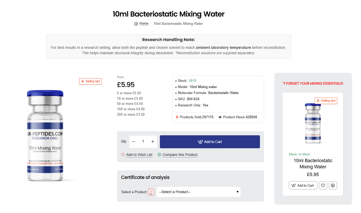
Task: Click the quantity number input field
Action: point(143,142)
